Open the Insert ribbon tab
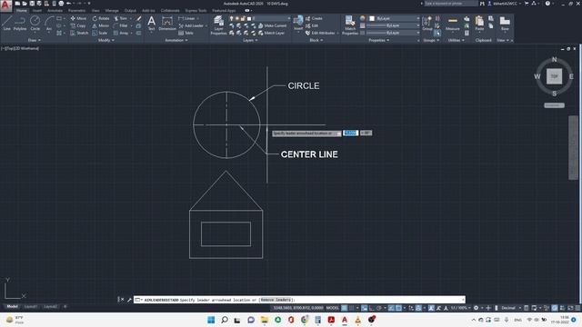 coord(37,11)
